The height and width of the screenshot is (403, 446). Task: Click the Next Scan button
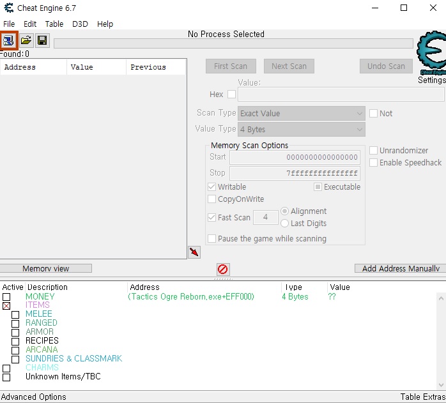click(289, 66)
